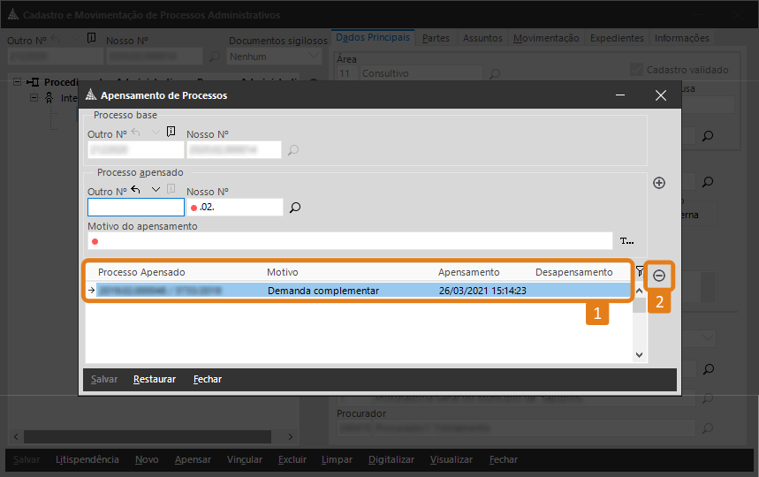Click the info note icon in Processo base
The image size is (759, 477).
[x=171, y=132]
